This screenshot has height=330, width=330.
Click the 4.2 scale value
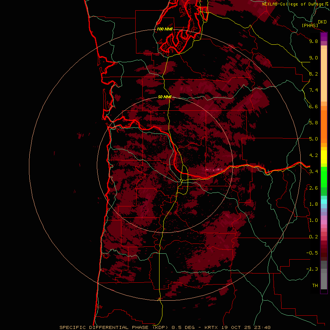click(x=313, y=155)
